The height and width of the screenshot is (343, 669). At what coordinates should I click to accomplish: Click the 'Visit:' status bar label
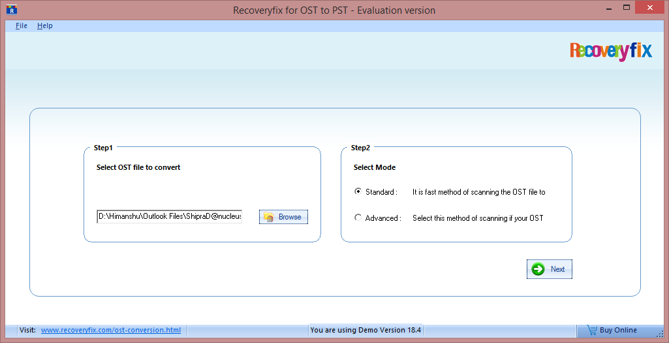(x=28, y=330)
